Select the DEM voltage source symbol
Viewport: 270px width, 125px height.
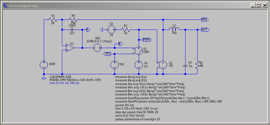(44, 65)
